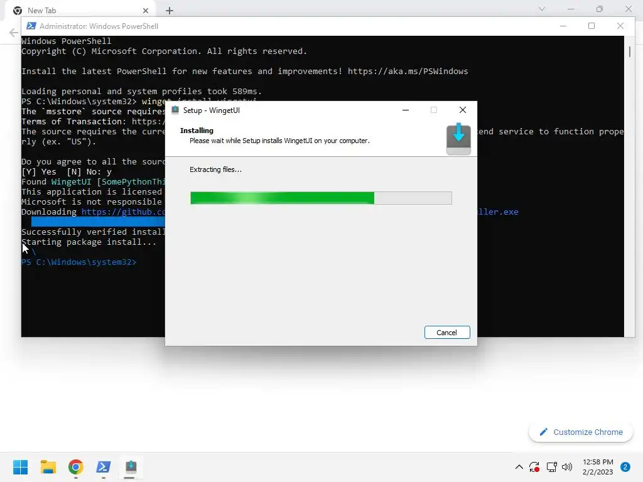Open Chrome tab search chevron

(x=542, y=9)
